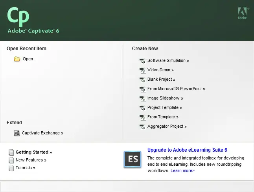This screenshot has height=192, width=254.
Task: Create project From Microsoft PowerPoint
Action: coord(176,89)
